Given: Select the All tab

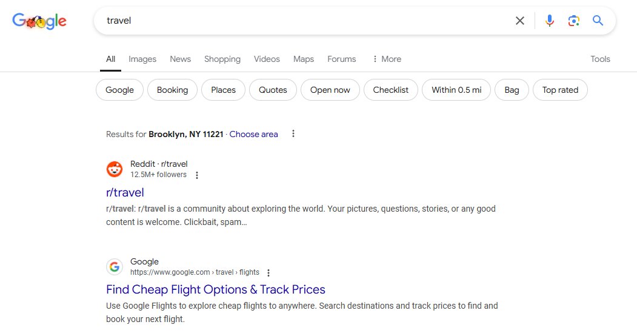Looking at the screenshot, I should (x=110, y=59).
